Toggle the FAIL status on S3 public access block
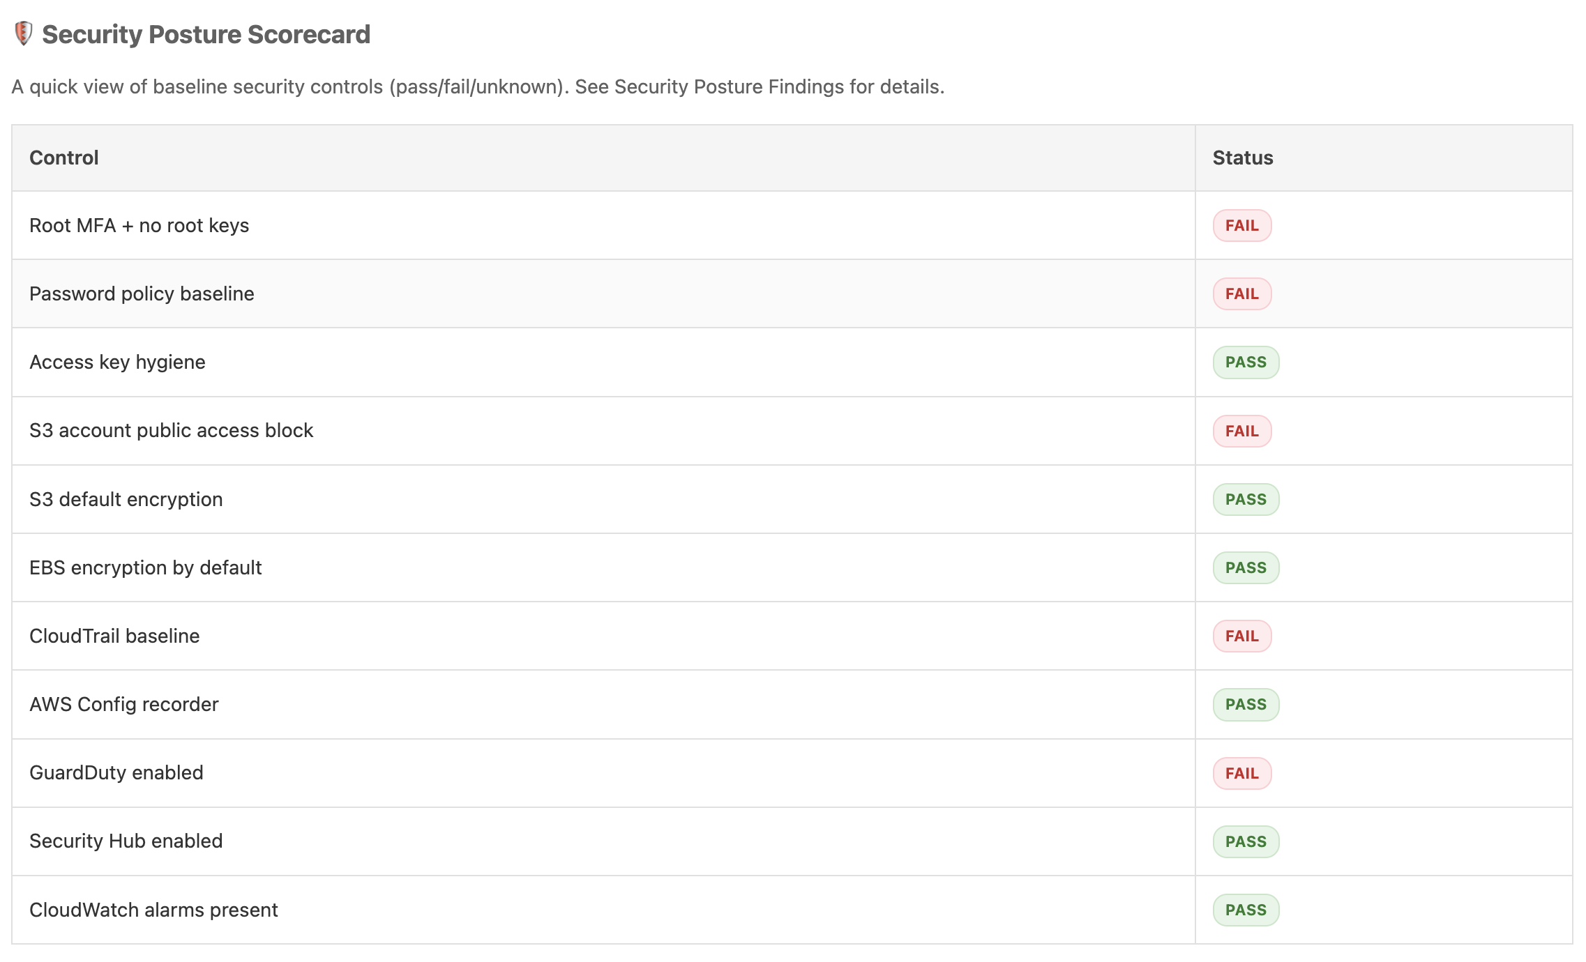This screenshot has height=962, width=1586. click(1242, 431)
